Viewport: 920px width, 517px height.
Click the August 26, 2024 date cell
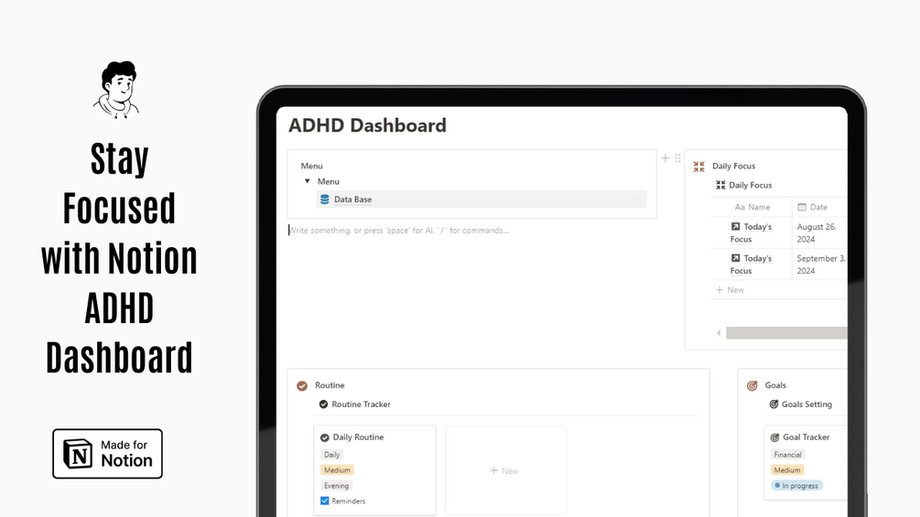(817, 232)
